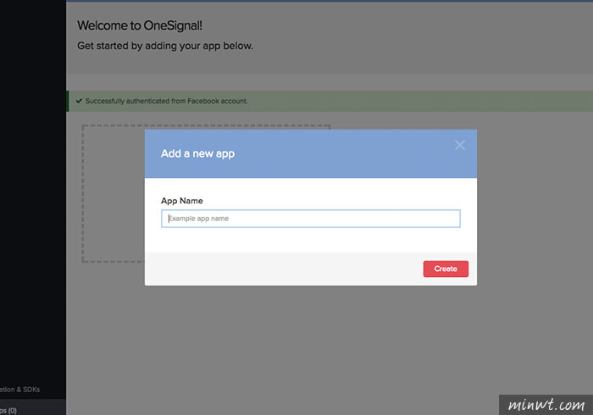Open the Documentation & SDKs sidebar link
Viewport: 593px width, 415px height.
click(x=19, y=390)
